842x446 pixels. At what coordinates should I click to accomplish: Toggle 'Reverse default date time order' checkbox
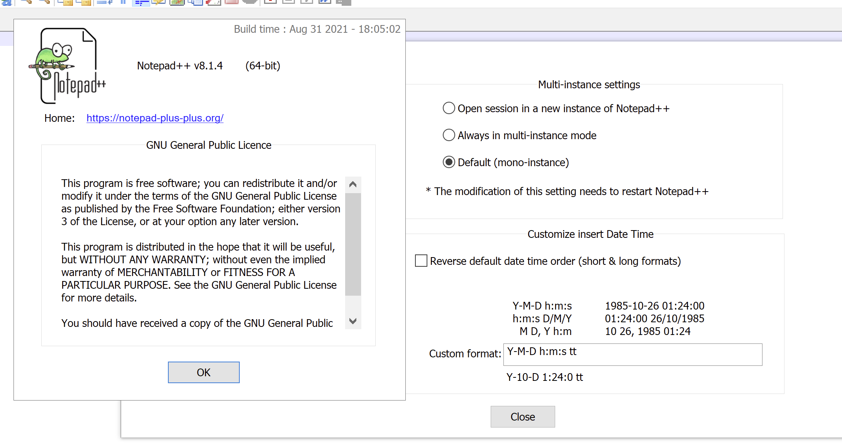pos(421,261)
